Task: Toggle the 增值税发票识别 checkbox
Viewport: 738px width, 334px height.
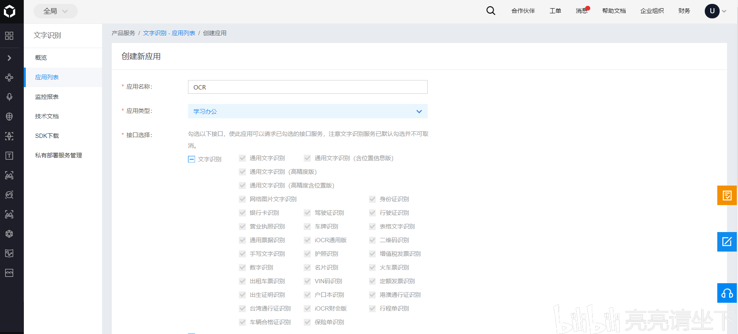Action: [372, 254]
